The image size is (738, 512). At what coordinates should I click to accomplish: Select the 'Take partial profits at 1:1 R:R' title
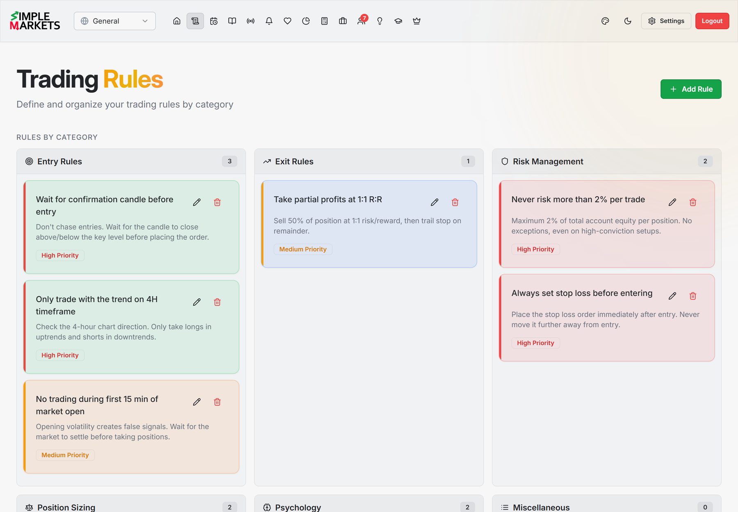pyautogui.click(x=328, y=199)
